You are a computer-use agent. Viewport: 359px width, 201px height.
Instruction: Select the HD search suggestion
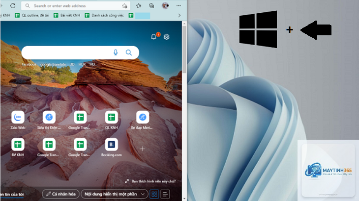click(x=92, y=64)
